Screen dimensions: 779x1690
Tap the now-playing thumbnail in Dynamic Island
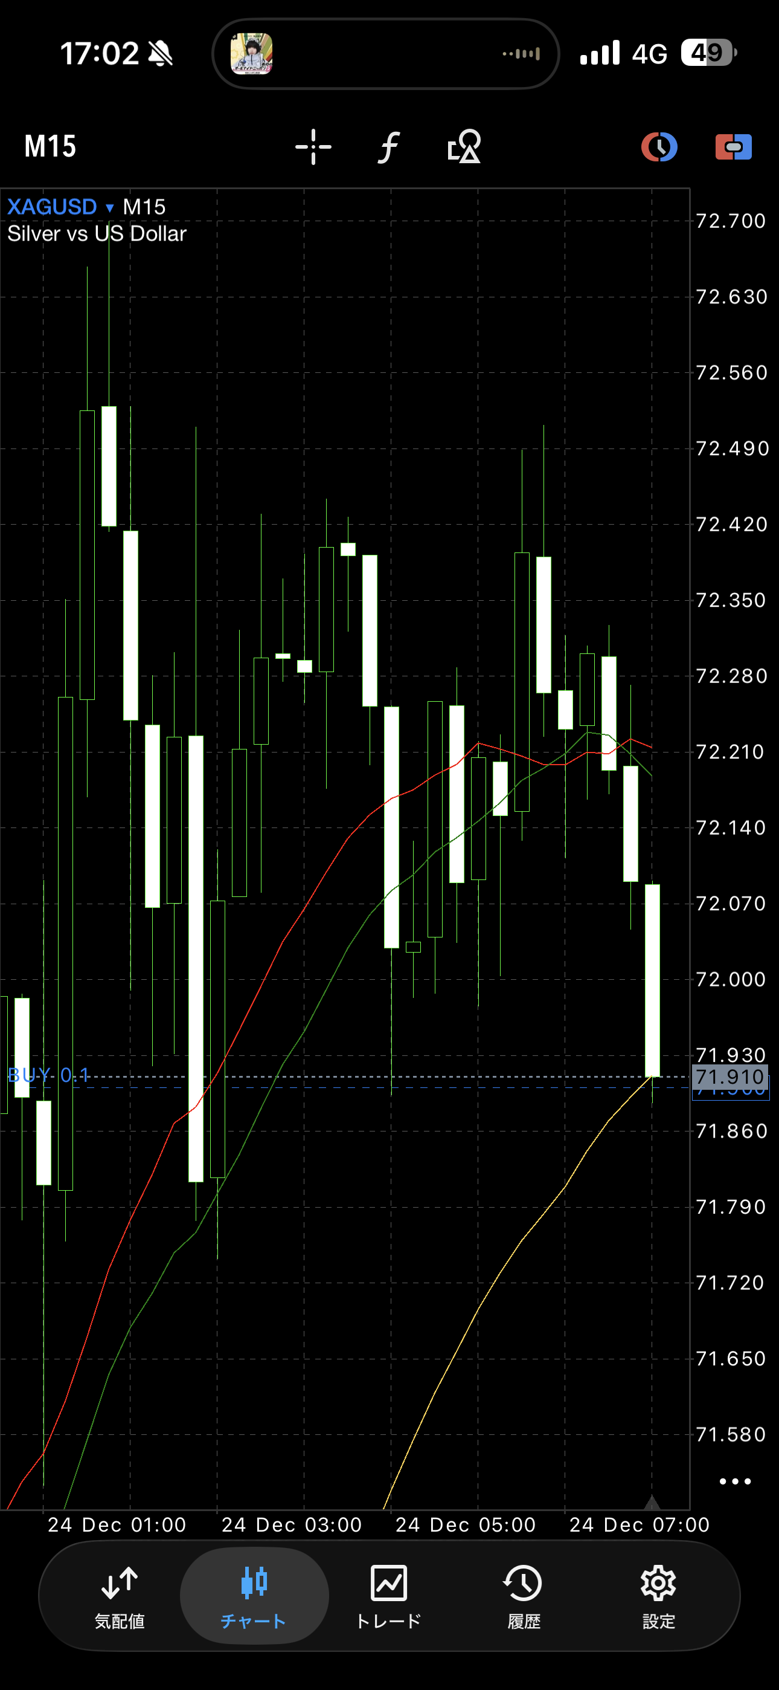point(251,54)
